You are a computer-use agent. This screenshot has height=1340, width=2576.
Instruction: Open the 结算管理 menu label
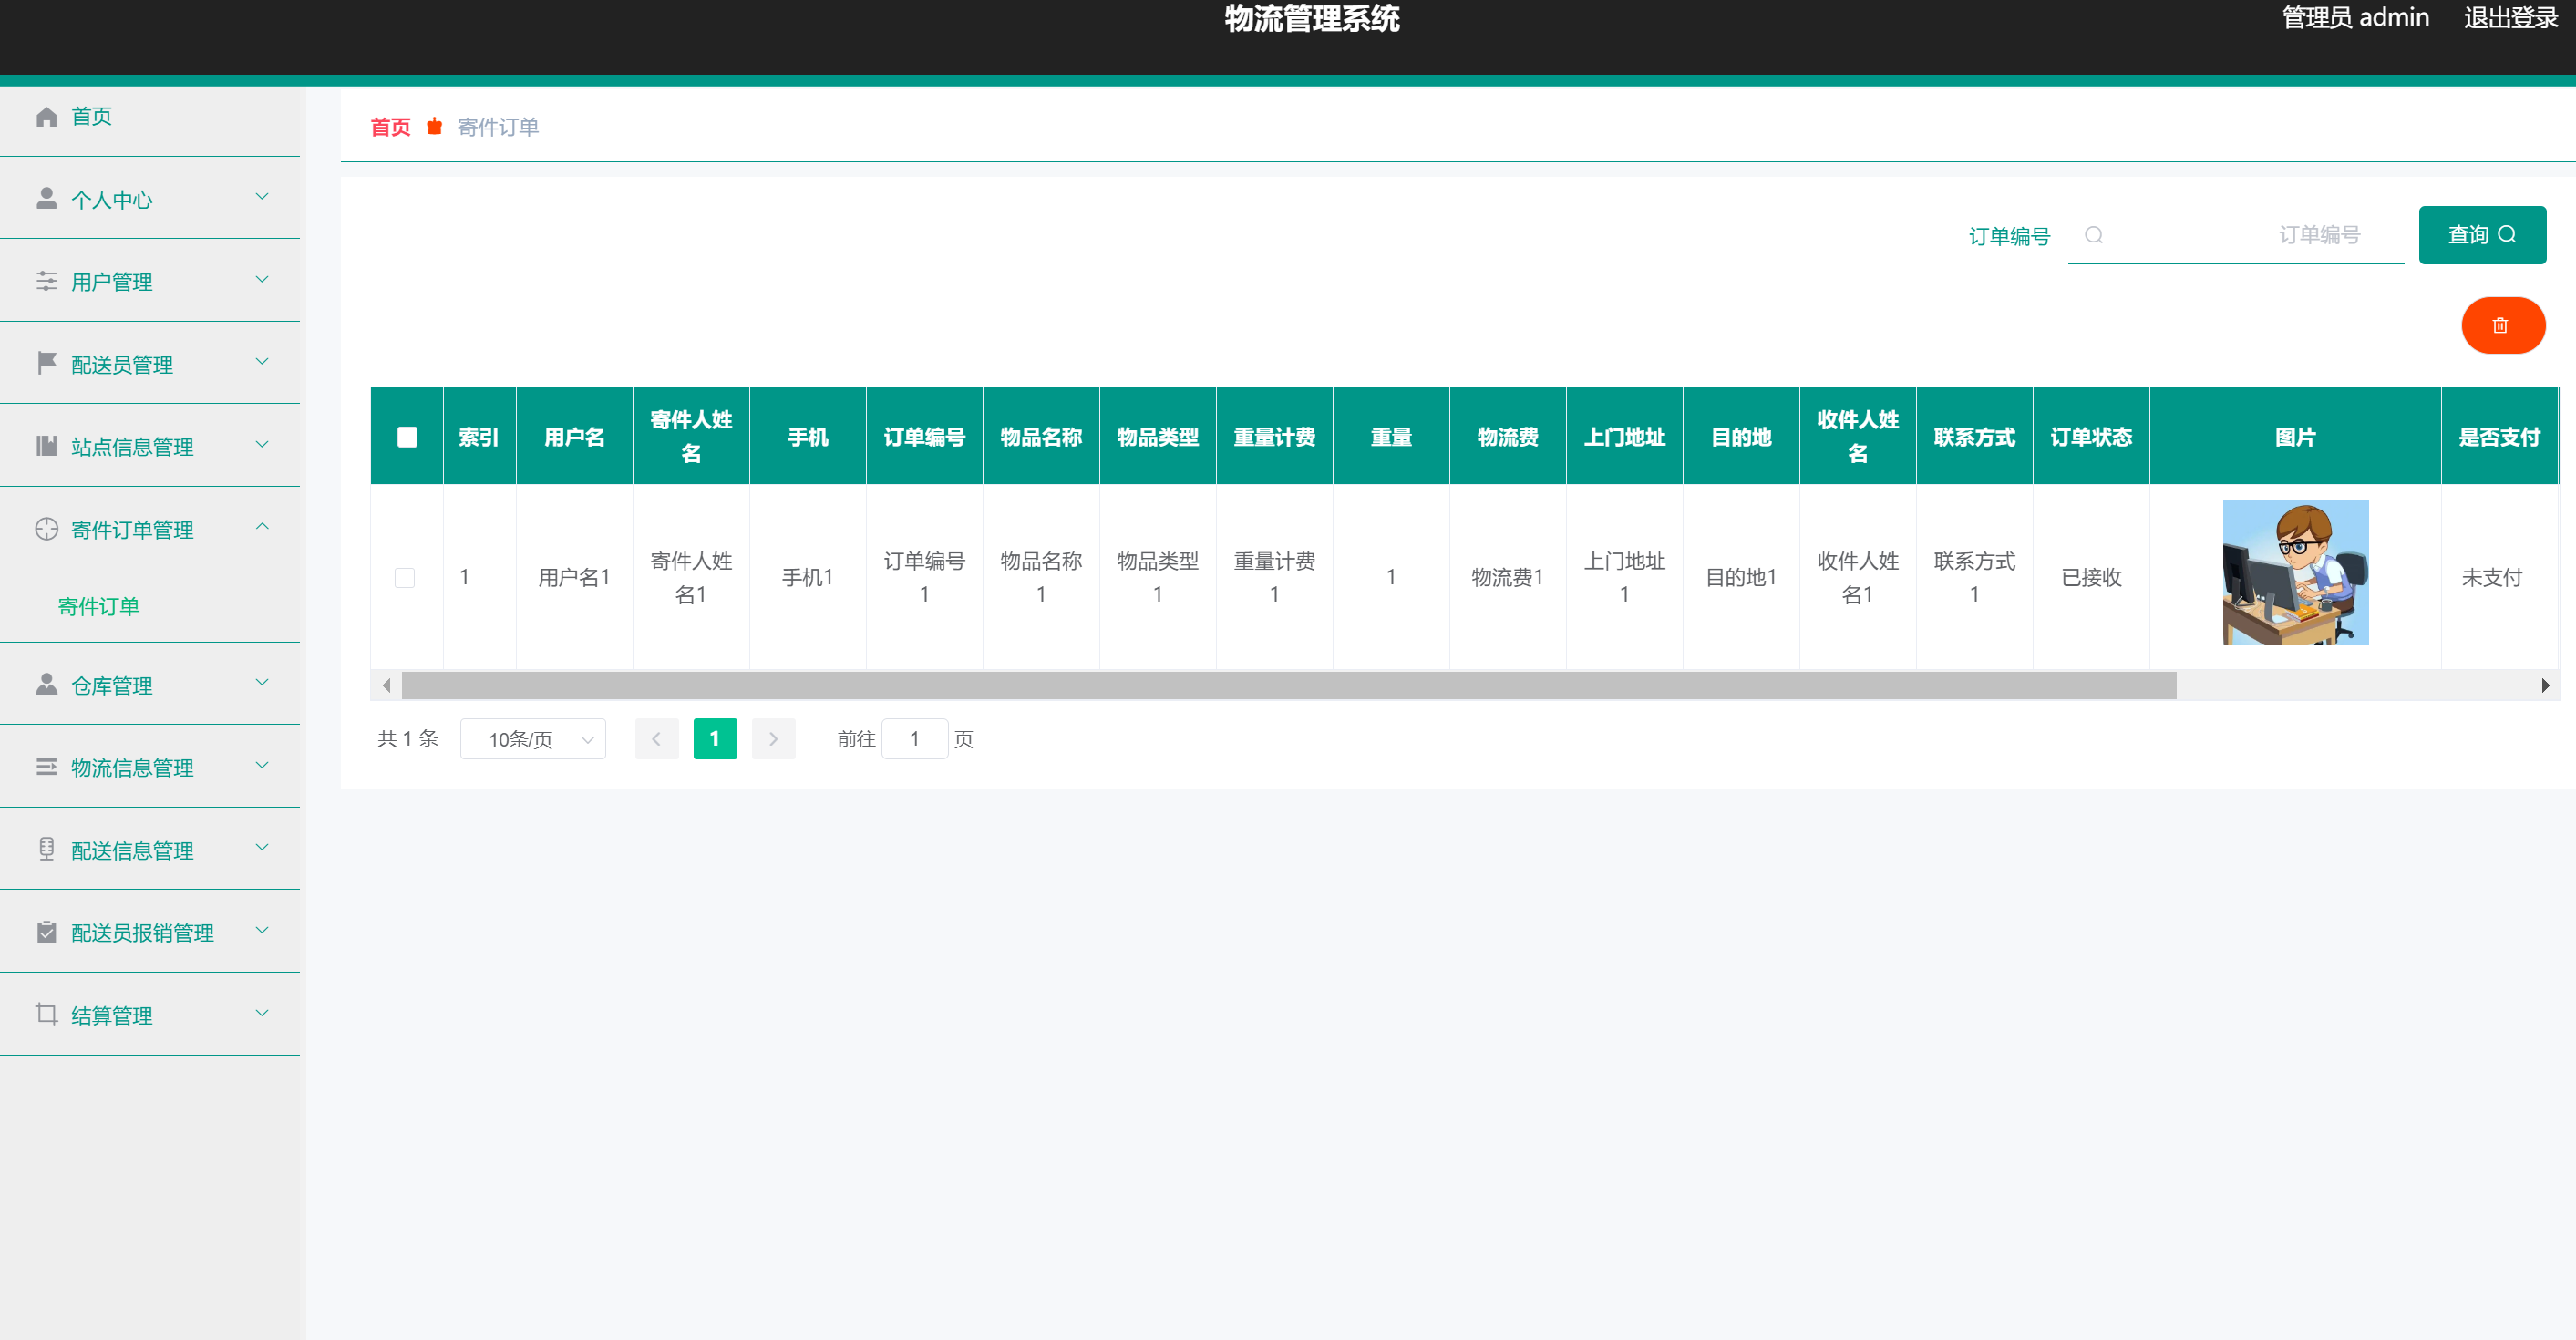(112, 1016)
